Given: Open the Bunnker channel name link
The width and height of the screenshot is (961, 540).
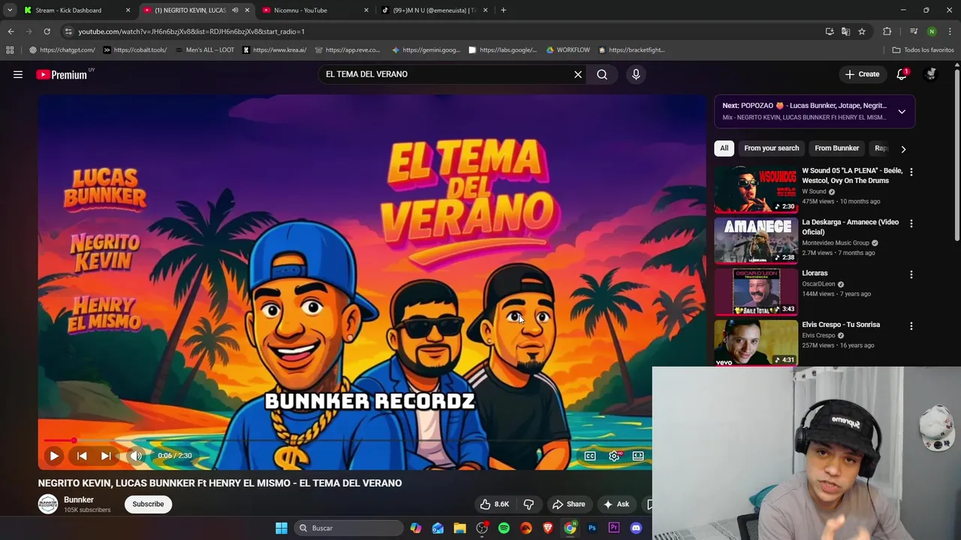Looking at the screenshot, I should click(79, 499).
